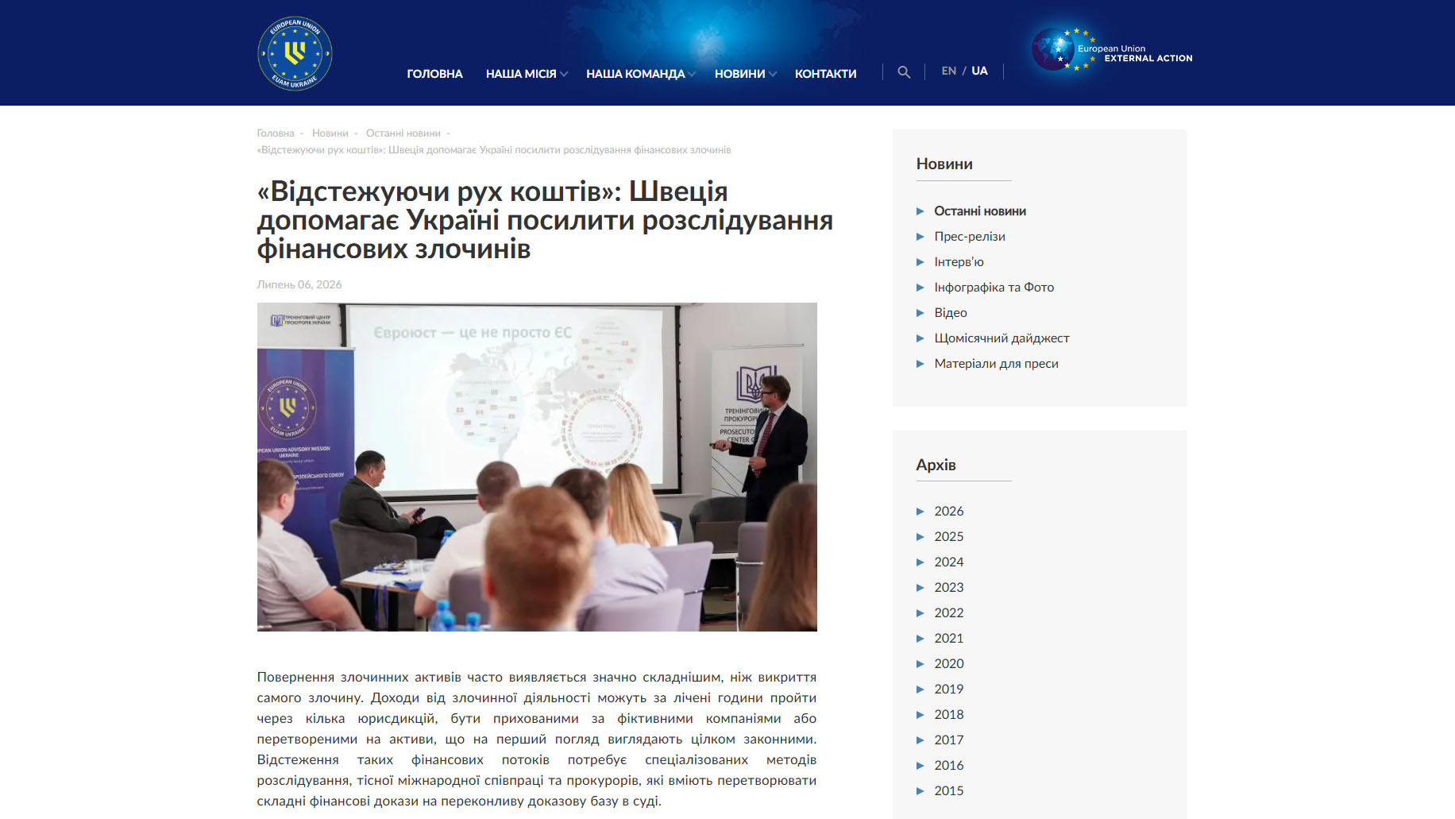Open Інфографіка та Фото section
This screenshot has height=819, width=1455.
point(994,288)
